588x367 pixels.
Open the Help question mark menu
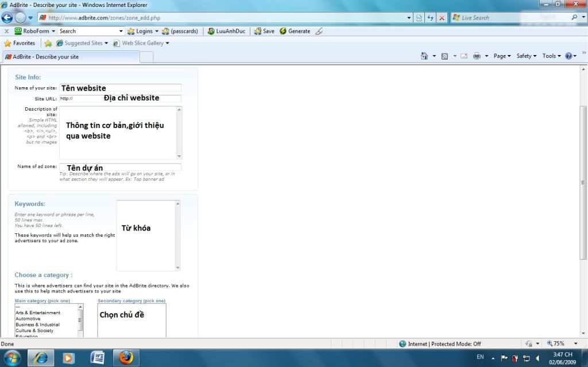click(571, 56)
